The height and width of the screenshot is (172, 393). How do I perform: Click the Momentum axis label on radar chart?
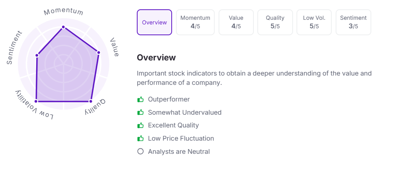click(64, 11)
